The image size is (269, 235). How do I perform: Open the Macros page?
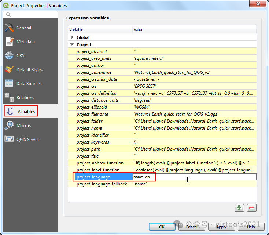(x=23, y=125)
